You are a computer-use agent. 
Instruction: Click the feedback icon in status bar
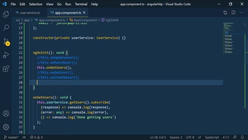[x=235, y=137]
